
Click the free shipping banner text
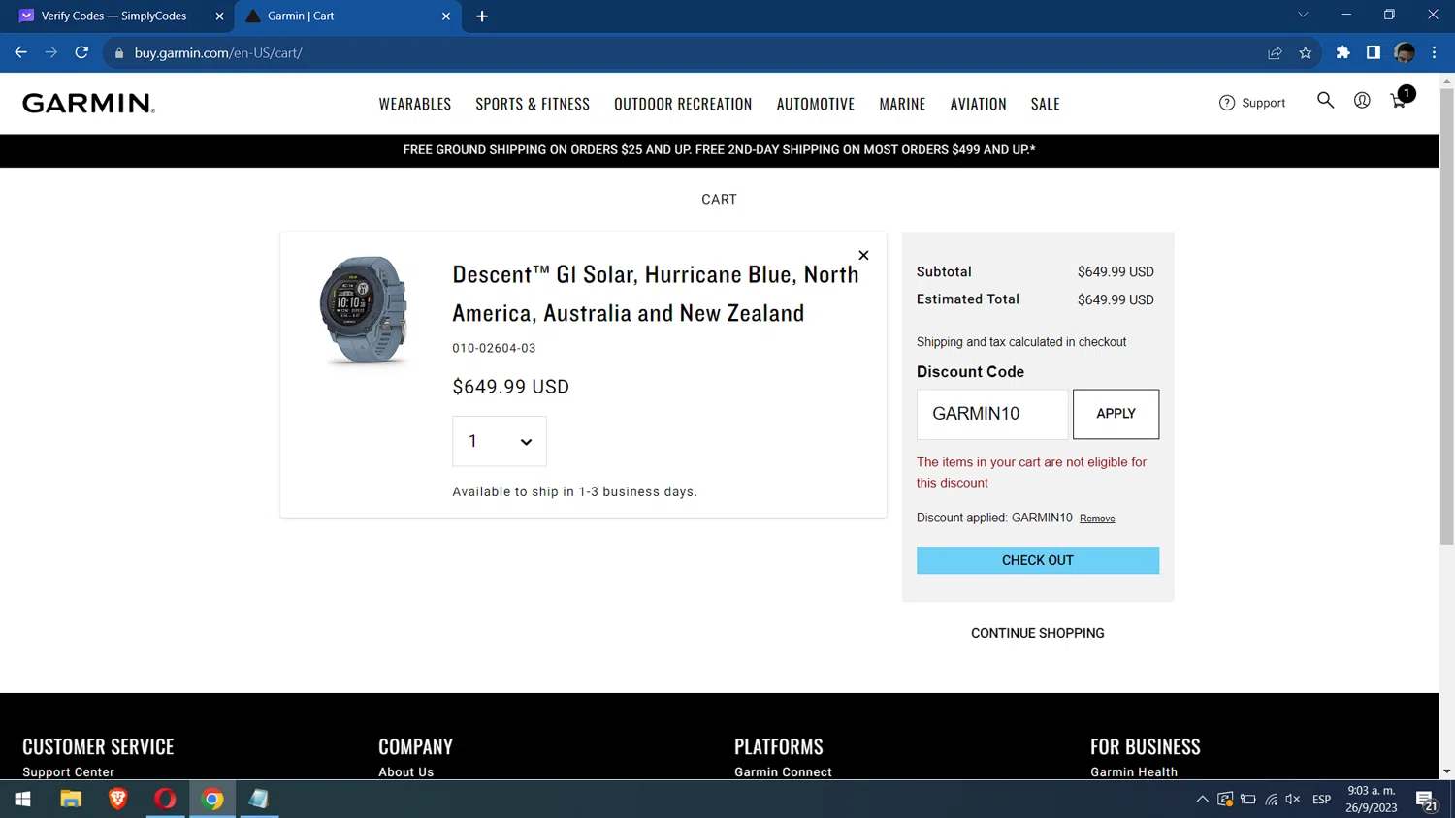719,150
